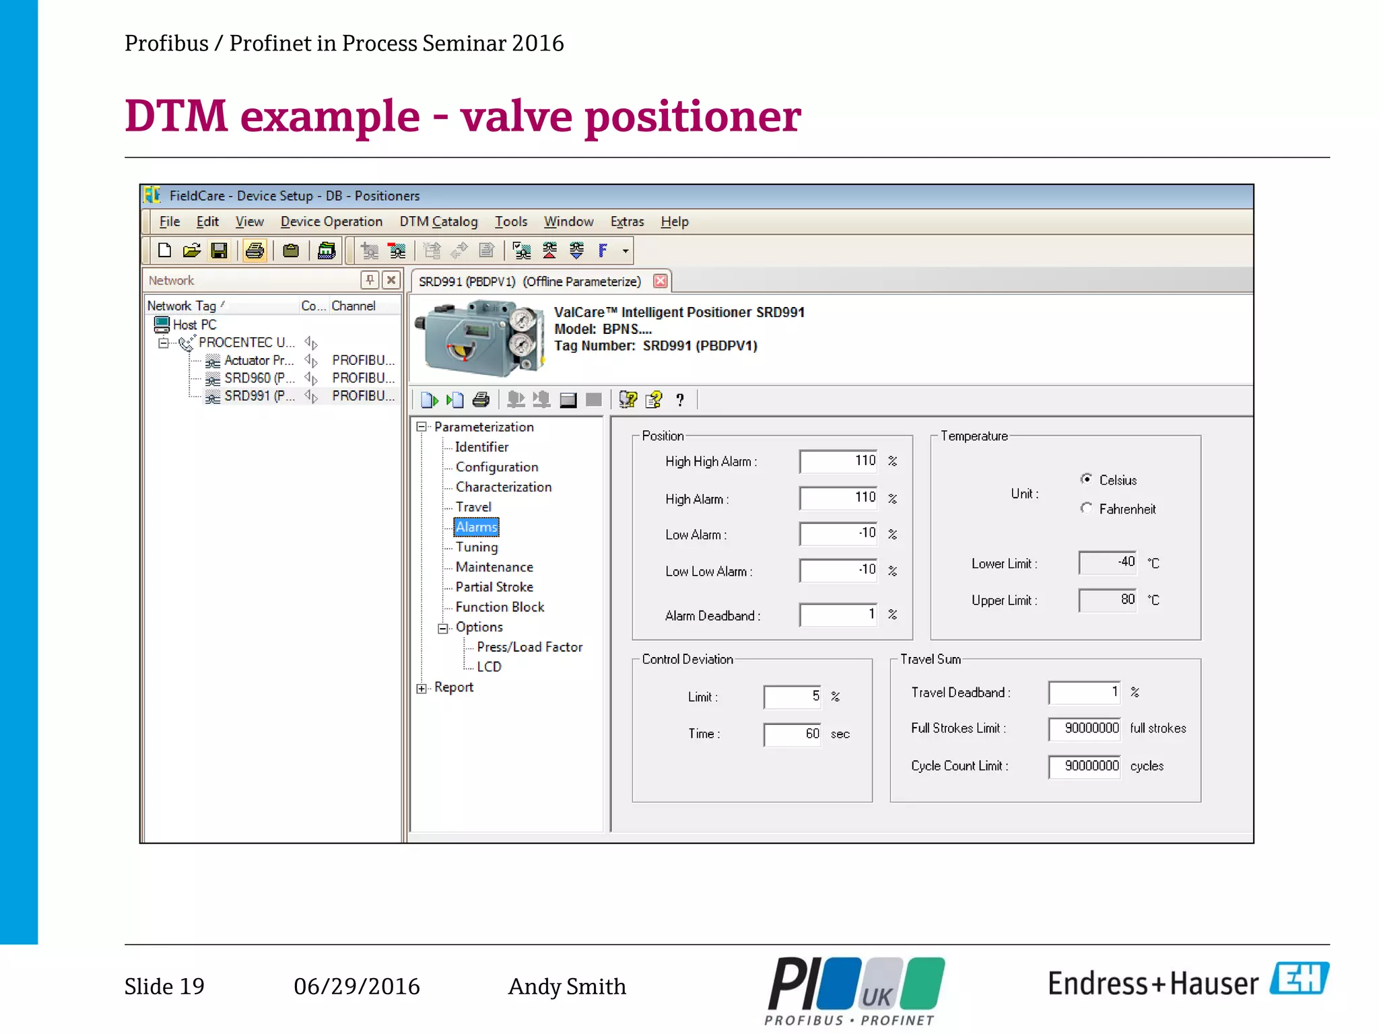Select Identifier in the parameter tree

click(x=481, y=446)
